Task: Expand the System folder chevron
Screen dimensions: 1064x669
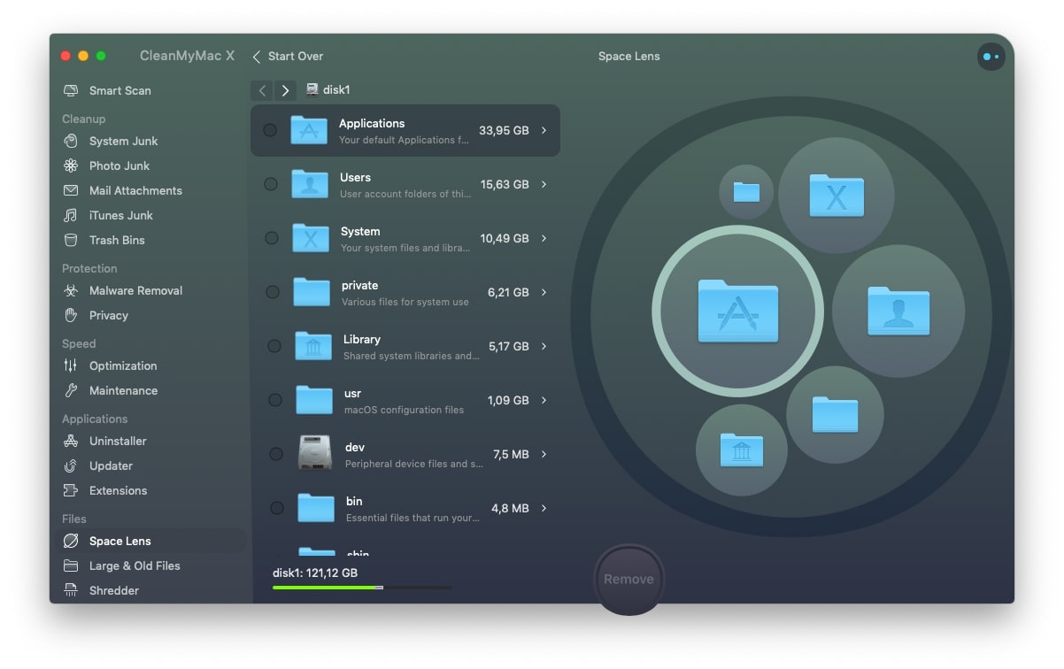Action: (x=544, y=238)
